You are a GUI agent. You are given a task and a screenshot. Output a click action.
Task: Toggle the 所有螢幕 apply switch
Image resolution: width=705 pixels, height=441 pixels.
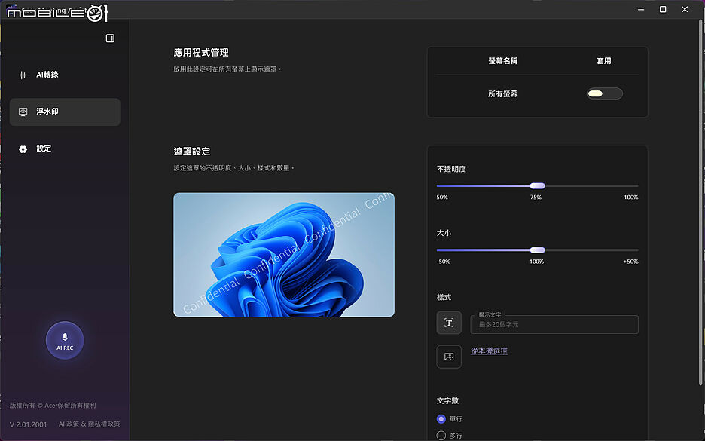[604, 93]
